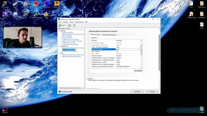
Task: Open the iCUE desktop shortcut
Action: tap(26, 15)
